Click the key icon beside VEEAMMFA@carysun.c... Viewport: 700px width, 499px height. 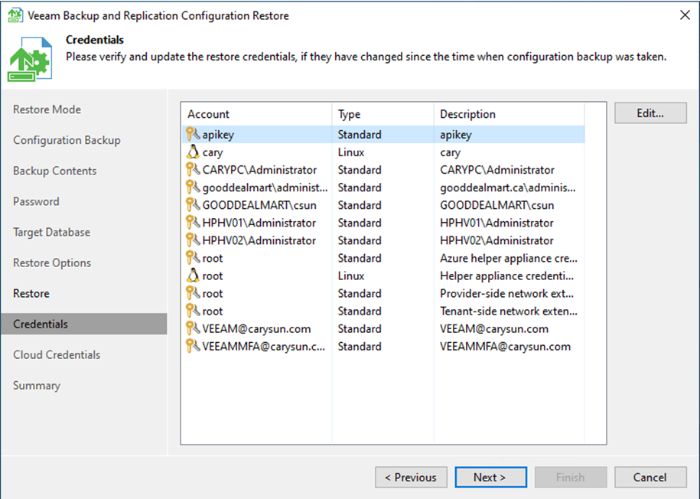pos(193,346)
